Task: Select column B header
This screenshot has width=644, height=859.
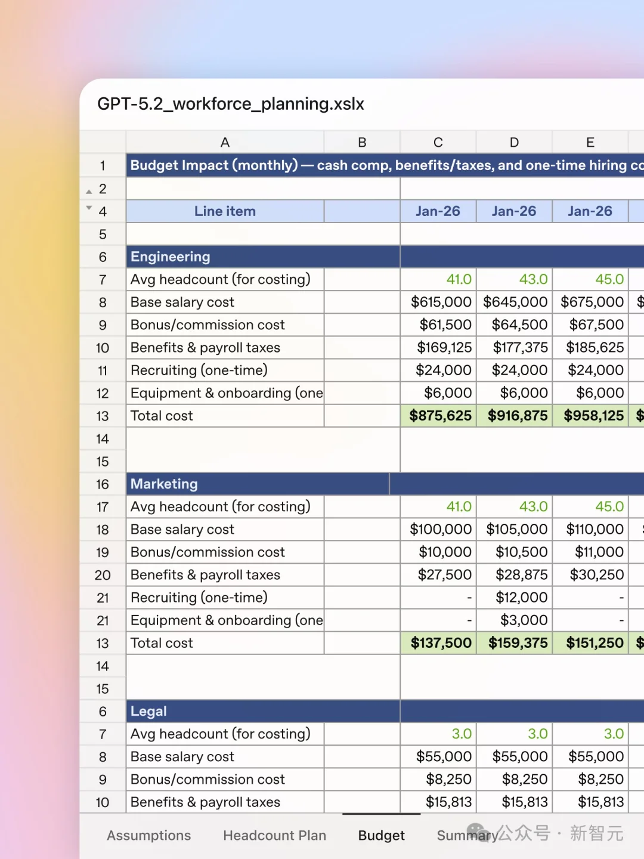Action: 362,142
